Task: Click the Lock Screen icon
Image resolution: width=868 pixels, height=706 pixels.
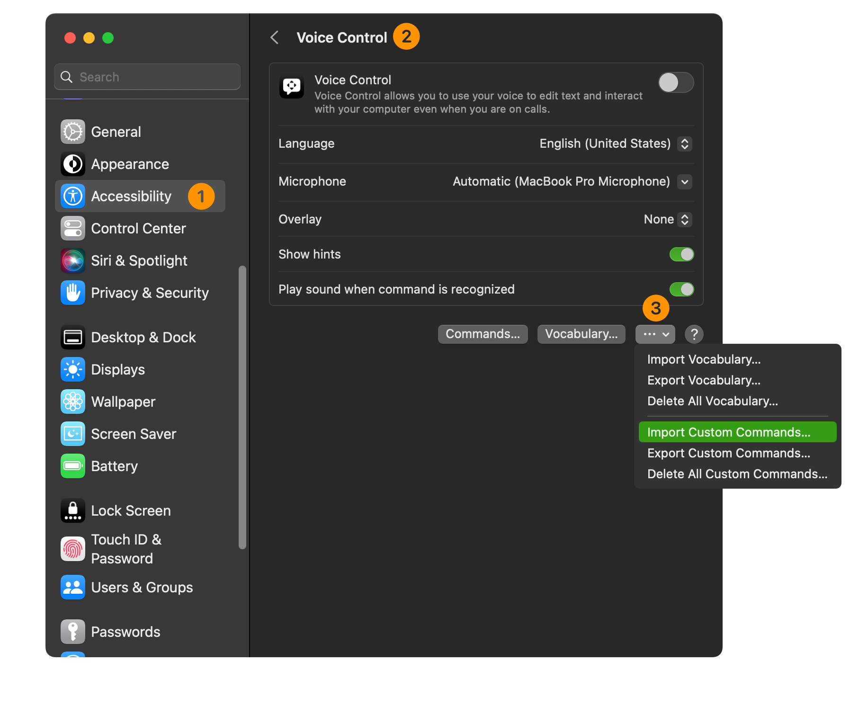Action: pos(72,510)
